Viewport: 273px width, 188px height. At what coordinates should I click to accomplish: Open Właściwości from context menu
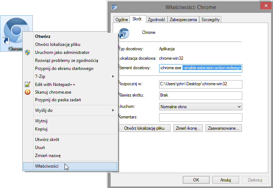(x=70, y=166)
